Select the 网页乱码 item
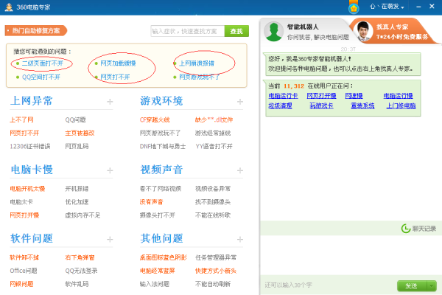Screen dimensions: 442x295 77,146
